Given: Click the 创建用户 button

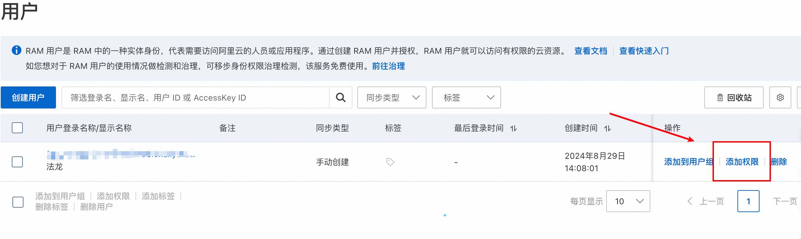Looking at the screenshot, I should pos(28,98).
